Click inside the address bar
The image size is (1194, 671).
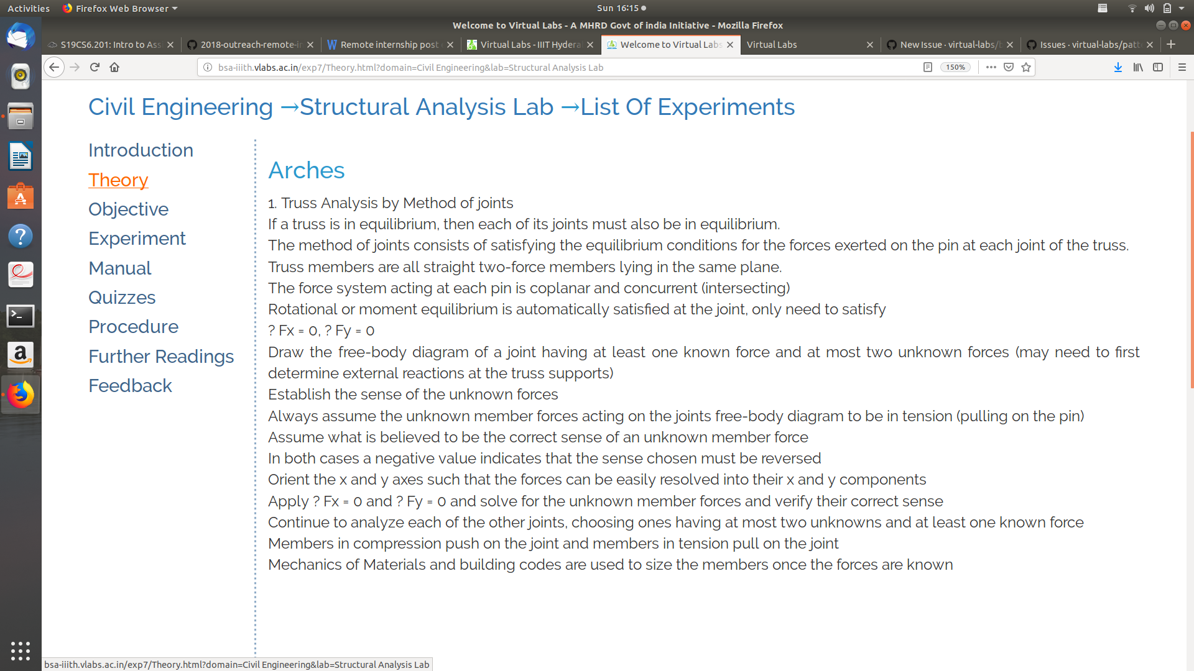(x=497, y=67)
